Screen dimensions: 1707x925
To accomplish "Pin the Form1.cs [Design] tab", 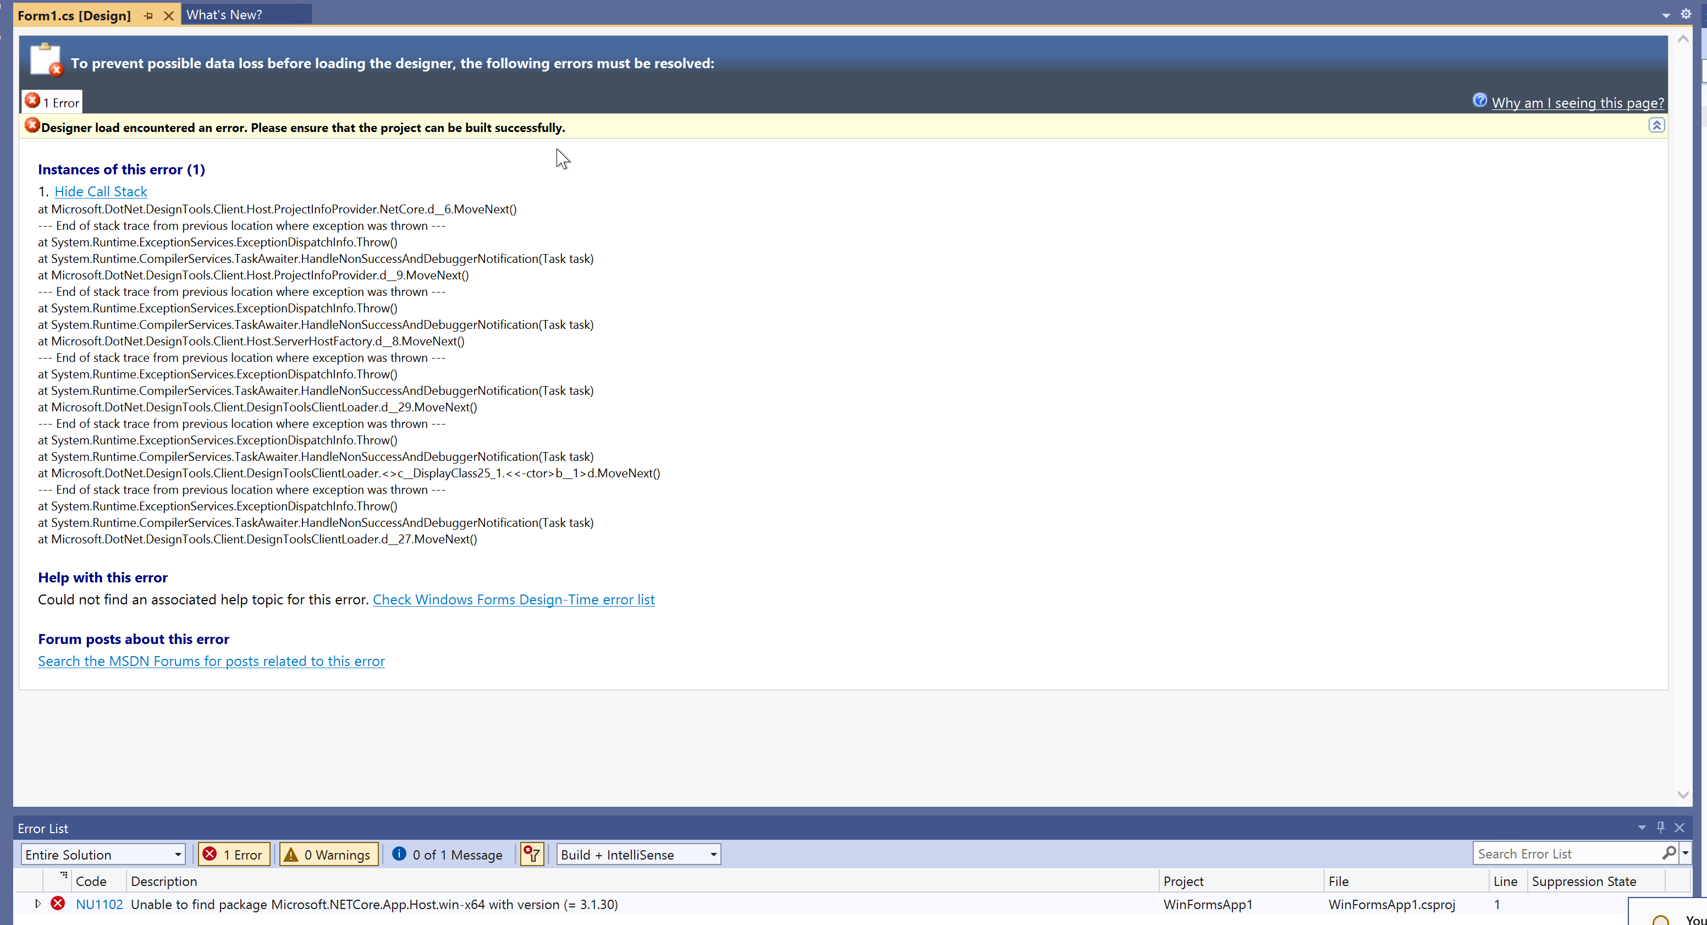I will pos(147,15).
